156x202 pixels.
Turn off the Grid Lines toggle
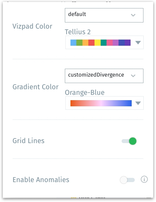[x=129, y=141]
